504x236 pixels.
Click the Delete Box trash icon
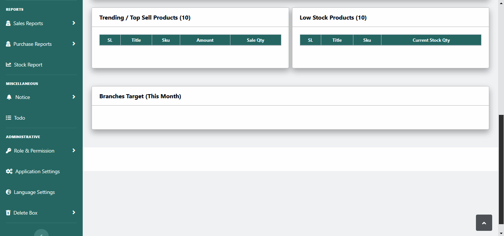pyautogui.click(x=8, y=212)
